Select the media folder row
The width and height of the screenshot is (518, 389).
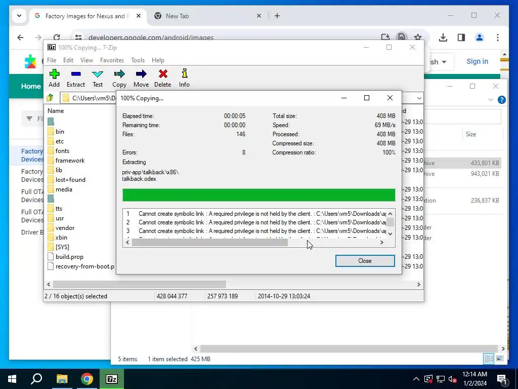pyautogui.click(x=64, y=189)
